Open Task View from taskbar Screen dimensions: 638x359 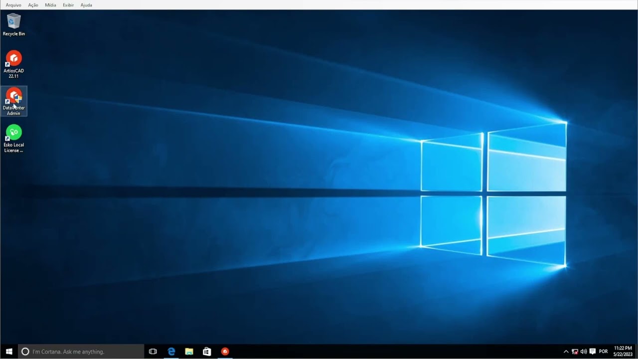point(153,352)
